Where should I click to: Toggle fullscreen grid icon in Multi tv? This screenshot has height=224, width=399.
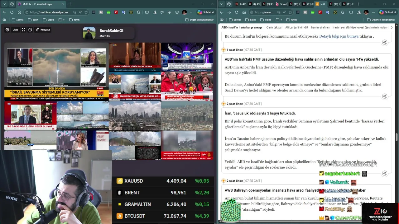[24, 30]
